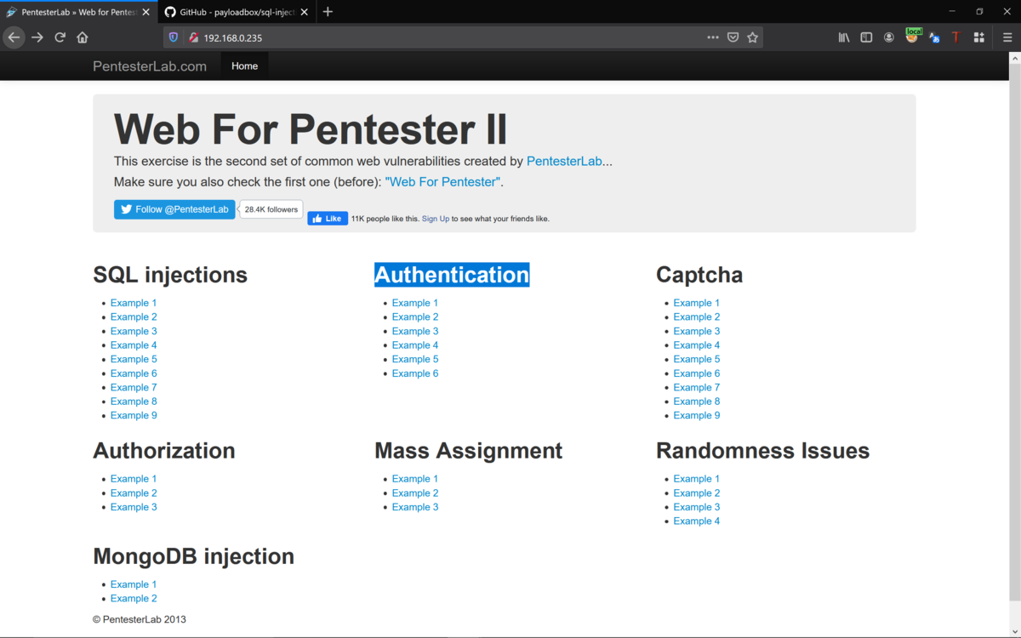Open Randomness Issues Example 4
Viewport: 1021px width, 638px height.
[x=697, y=521]
